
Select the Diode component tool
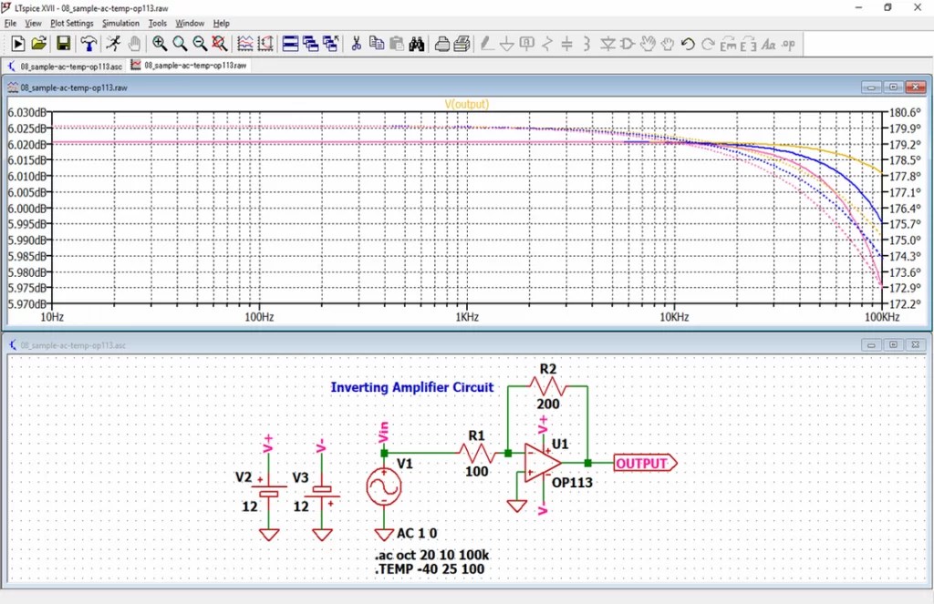pos(607,44)
